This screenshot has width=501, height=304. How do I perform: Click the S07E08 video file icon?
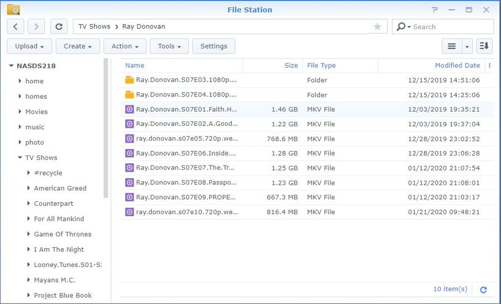pyautogui.click(x=130, y=183)
